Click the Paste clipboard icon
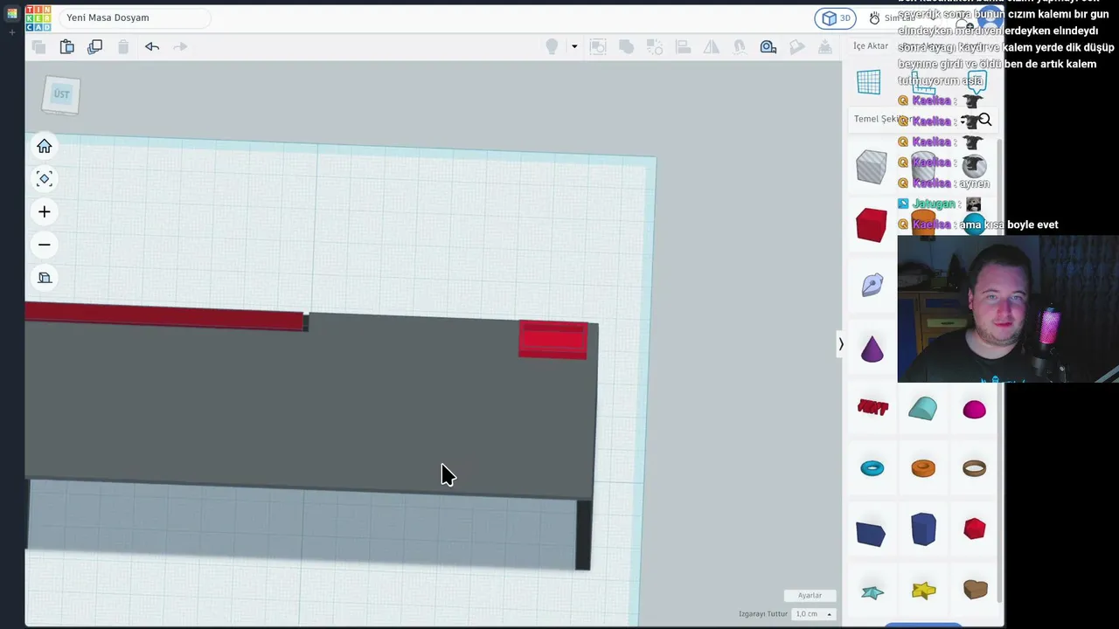This screenshot has height=629, width=1119. coord(66,46)
